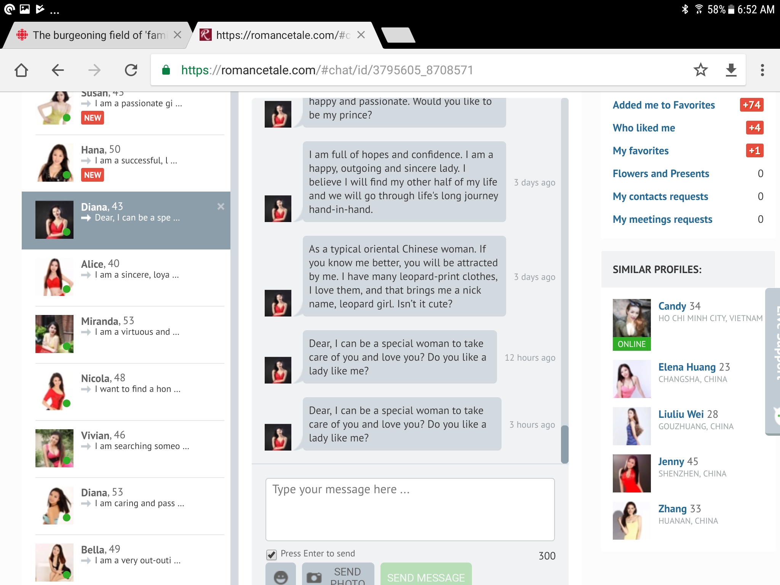Tap the browser Home icon
The image size is (780, 585).
(x=21, y=70)
